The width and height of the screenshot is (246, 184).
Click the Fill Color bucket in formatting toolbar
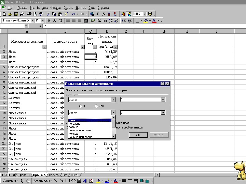[x=146, y=20]
